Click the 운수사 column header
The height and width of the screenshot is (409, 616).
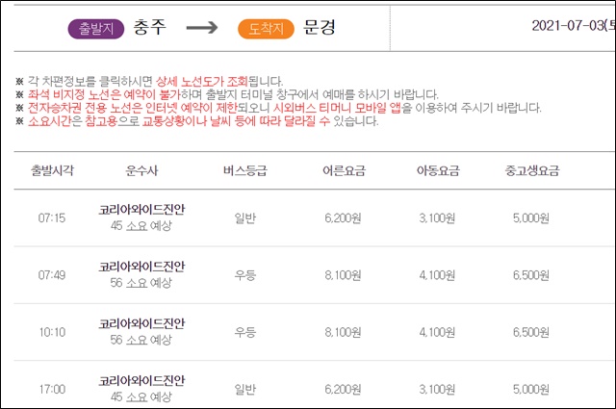[x=141, y=170]
